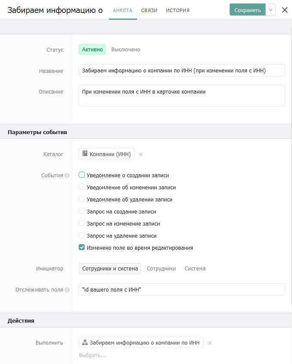Select Система as the initiator
This screenshot has width=292, height=364.
coord(195,268)
